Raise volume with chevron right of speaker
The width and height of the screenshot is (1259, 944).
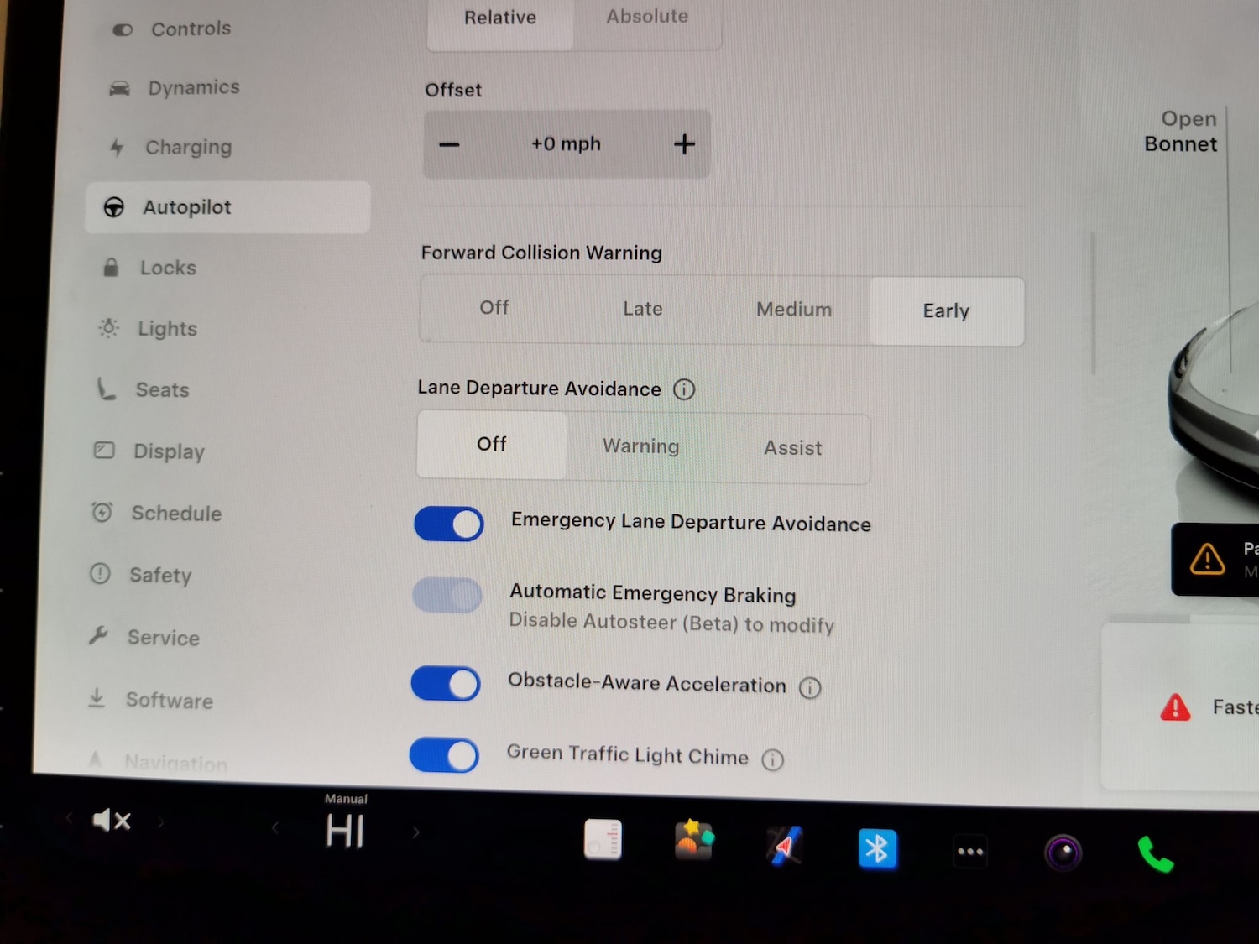(160, 822)
